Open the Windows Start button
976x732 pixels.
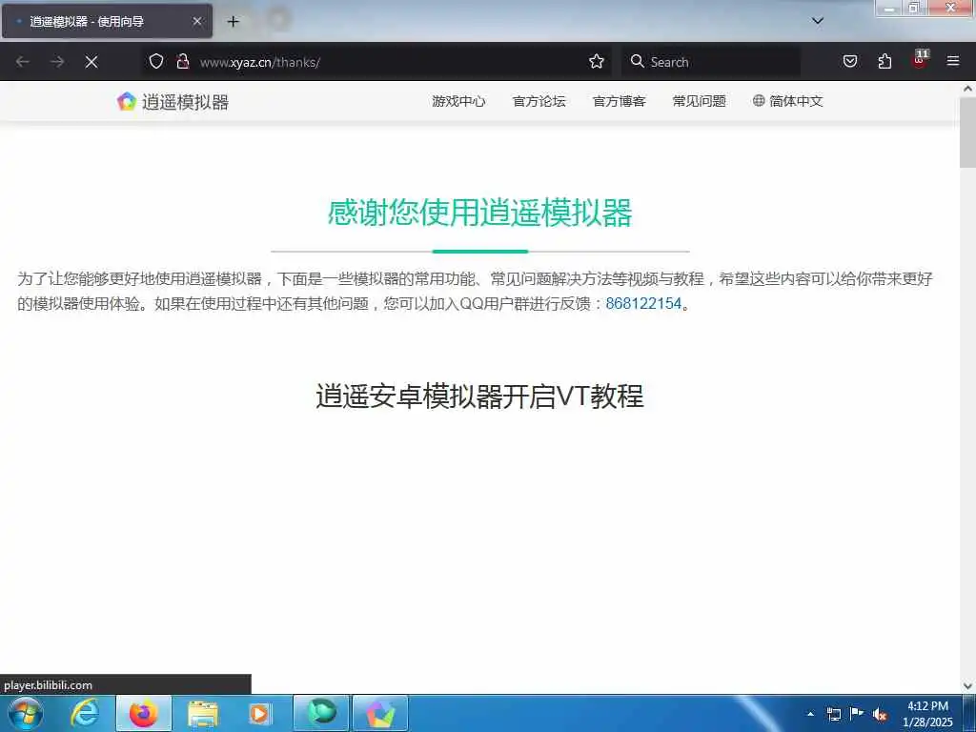pos(26,713)
